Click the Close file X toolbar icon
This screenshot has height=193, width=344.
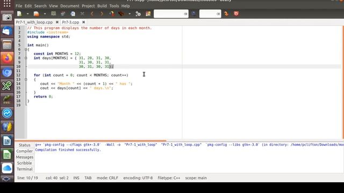tap(82, 14)
